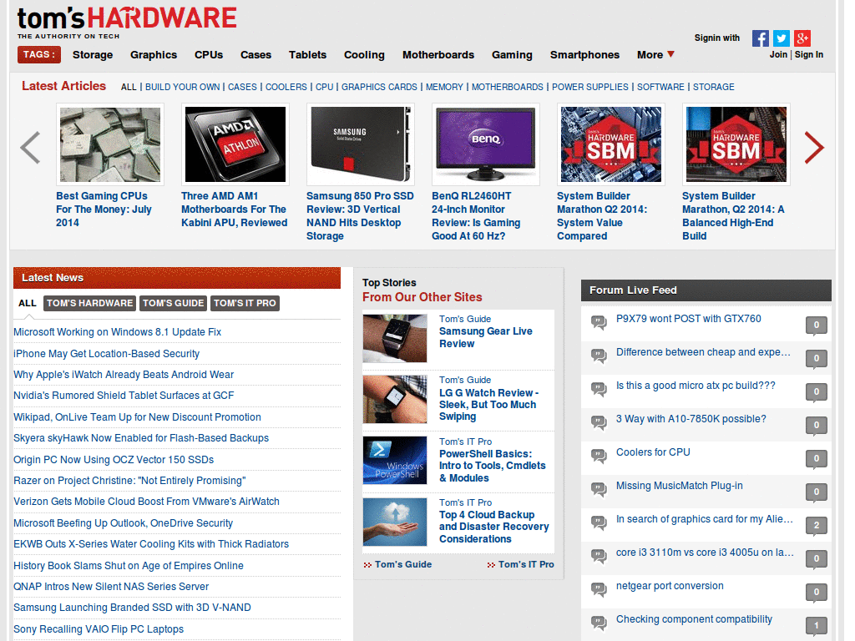Open the Samsung Gear Live Review thumbnail
The height and width of the screenshot is (641, 855).
tap(394, 338)
